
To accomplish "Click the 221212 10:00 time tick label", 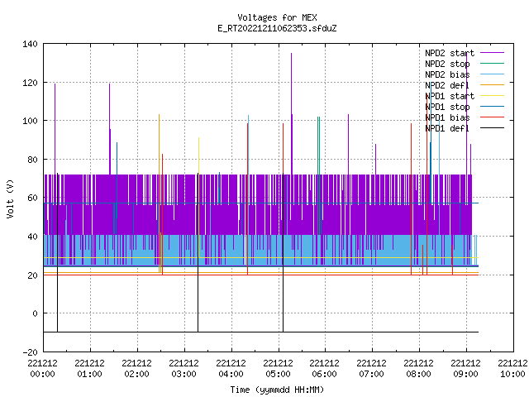I will click(512, 369).
